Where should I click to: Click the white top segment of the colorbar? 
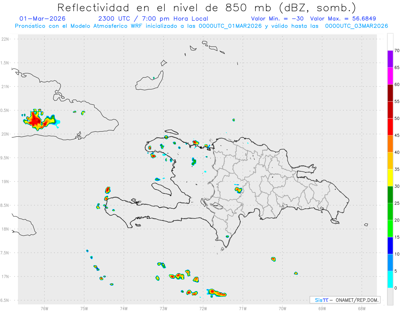click(390, 42)
